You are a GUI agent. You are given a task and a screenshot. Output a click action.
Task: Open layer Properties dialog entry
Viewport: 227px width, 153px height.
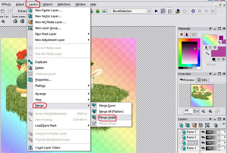click(x=59, y=80)
